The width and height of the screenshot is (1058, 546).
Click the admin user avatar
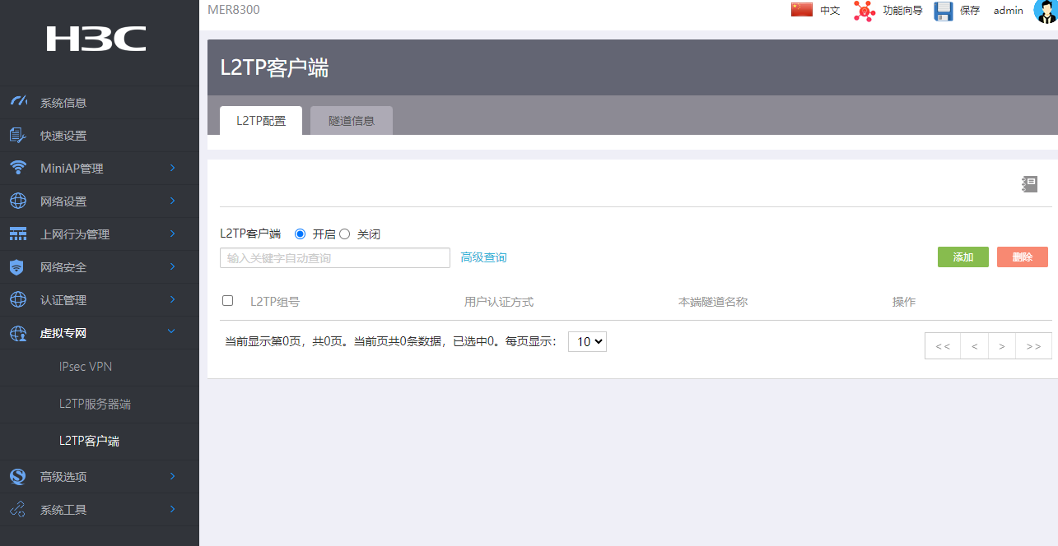[x=1045, y=12]
